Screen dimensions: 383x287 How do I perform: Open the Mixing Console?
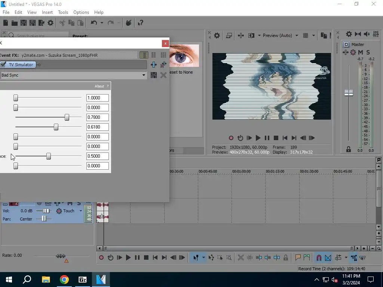tap(376, 34)
